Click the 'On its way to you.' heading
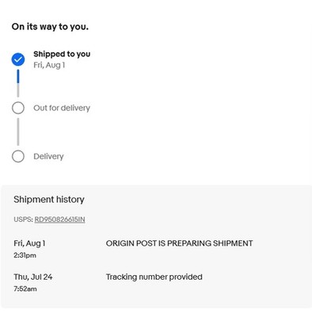This screenshot has height=317, width=312. 50,26
